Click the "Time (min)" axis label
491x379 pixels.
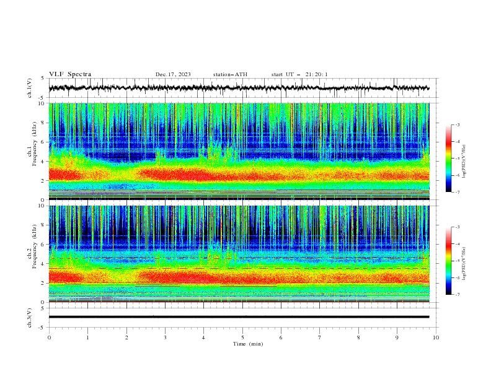click(x=248, y=344)
